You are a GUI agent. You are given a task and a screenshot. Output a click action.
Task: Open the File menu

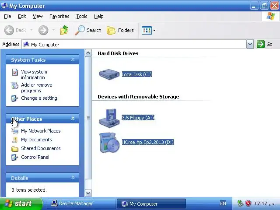coord(7,16)
